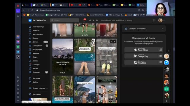Show QR code for Google Play

[x=161, y=56]
